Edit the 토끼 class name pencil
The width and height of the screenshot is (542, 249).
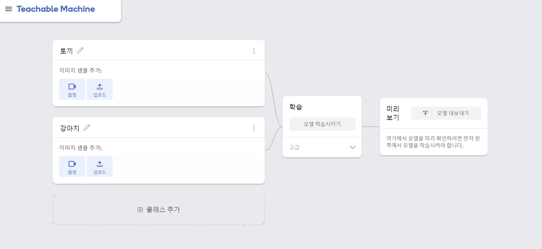coord(80,50)
